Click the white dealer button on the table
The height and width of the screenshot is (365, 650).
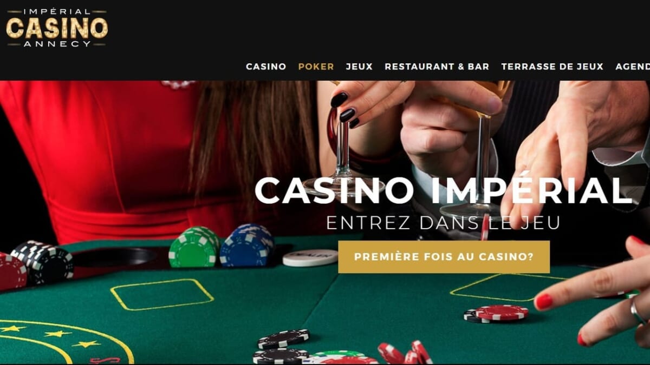310,258
